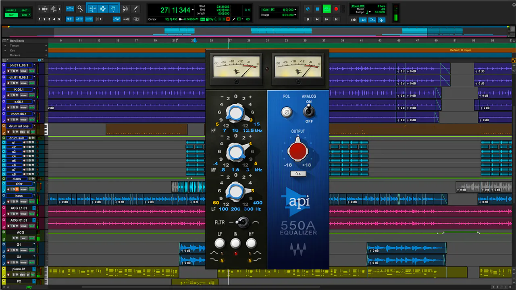
Task: Engage the POL polarity button on the EQ
Action: (286, 112)
